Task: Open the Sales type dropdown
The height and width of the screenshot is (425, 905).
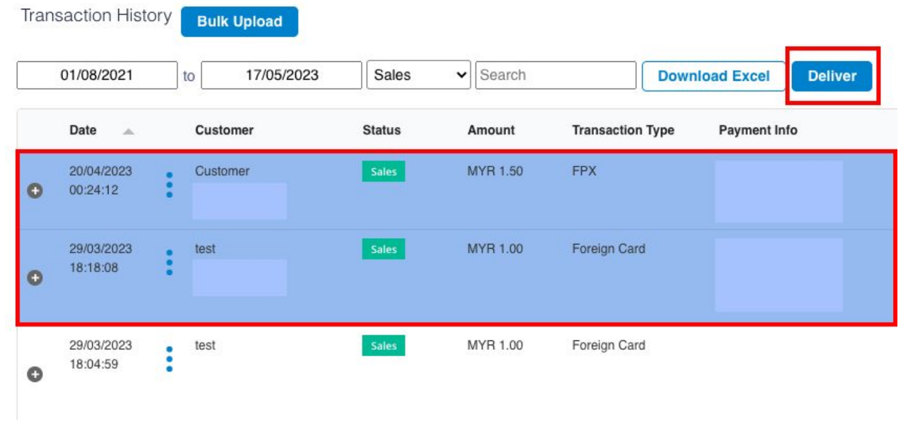Action: 418,75
